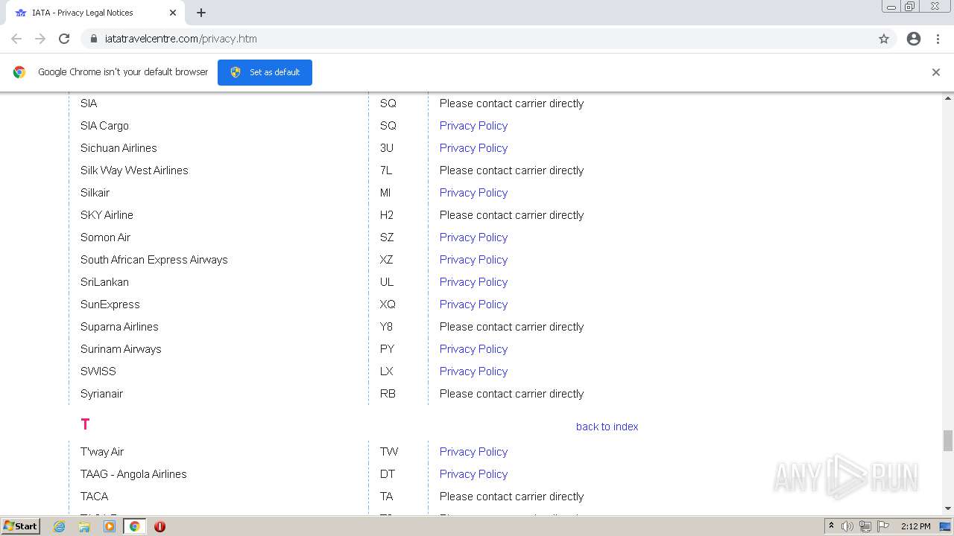Click the TW airline code cell

(x=389, y=452)
